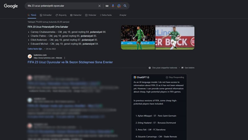The width and height of the screenshot is (248, 140).
Task: Open FIFA 23 Ucuz Oyuncular article link
Action: click(70, 62)
